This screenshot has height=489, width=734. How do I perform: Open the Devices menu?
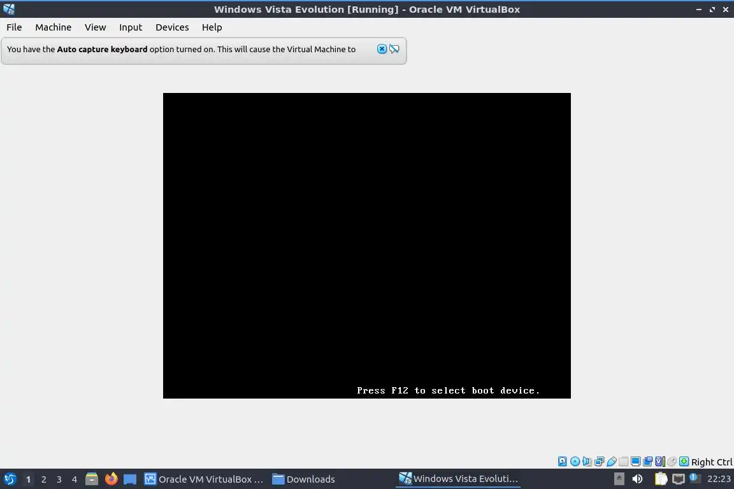click(x=172, y=27)
